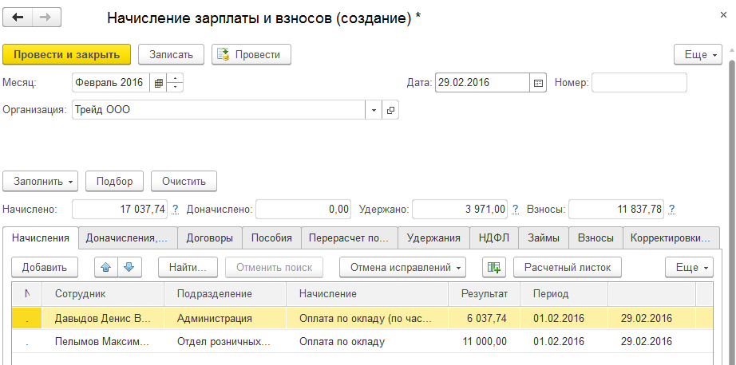Viewport: 736px width, 365px height.
Task: Expand the Отмена исправлений dropdown
Action: click(x=402, y=267)
